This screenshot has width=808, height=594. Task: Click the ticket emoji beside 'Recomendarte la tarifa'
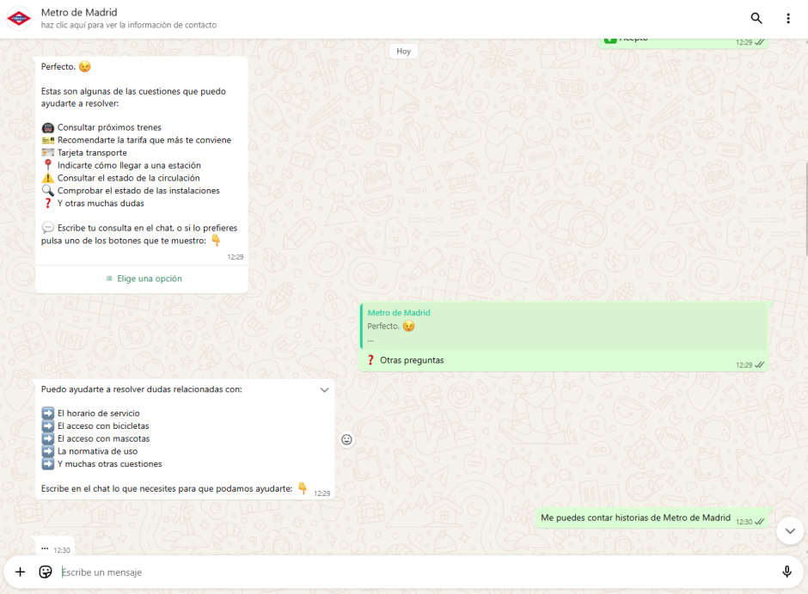(x=48, y=140)
